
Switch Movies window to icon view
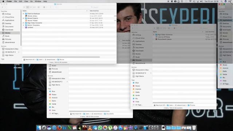coord(24,7)
